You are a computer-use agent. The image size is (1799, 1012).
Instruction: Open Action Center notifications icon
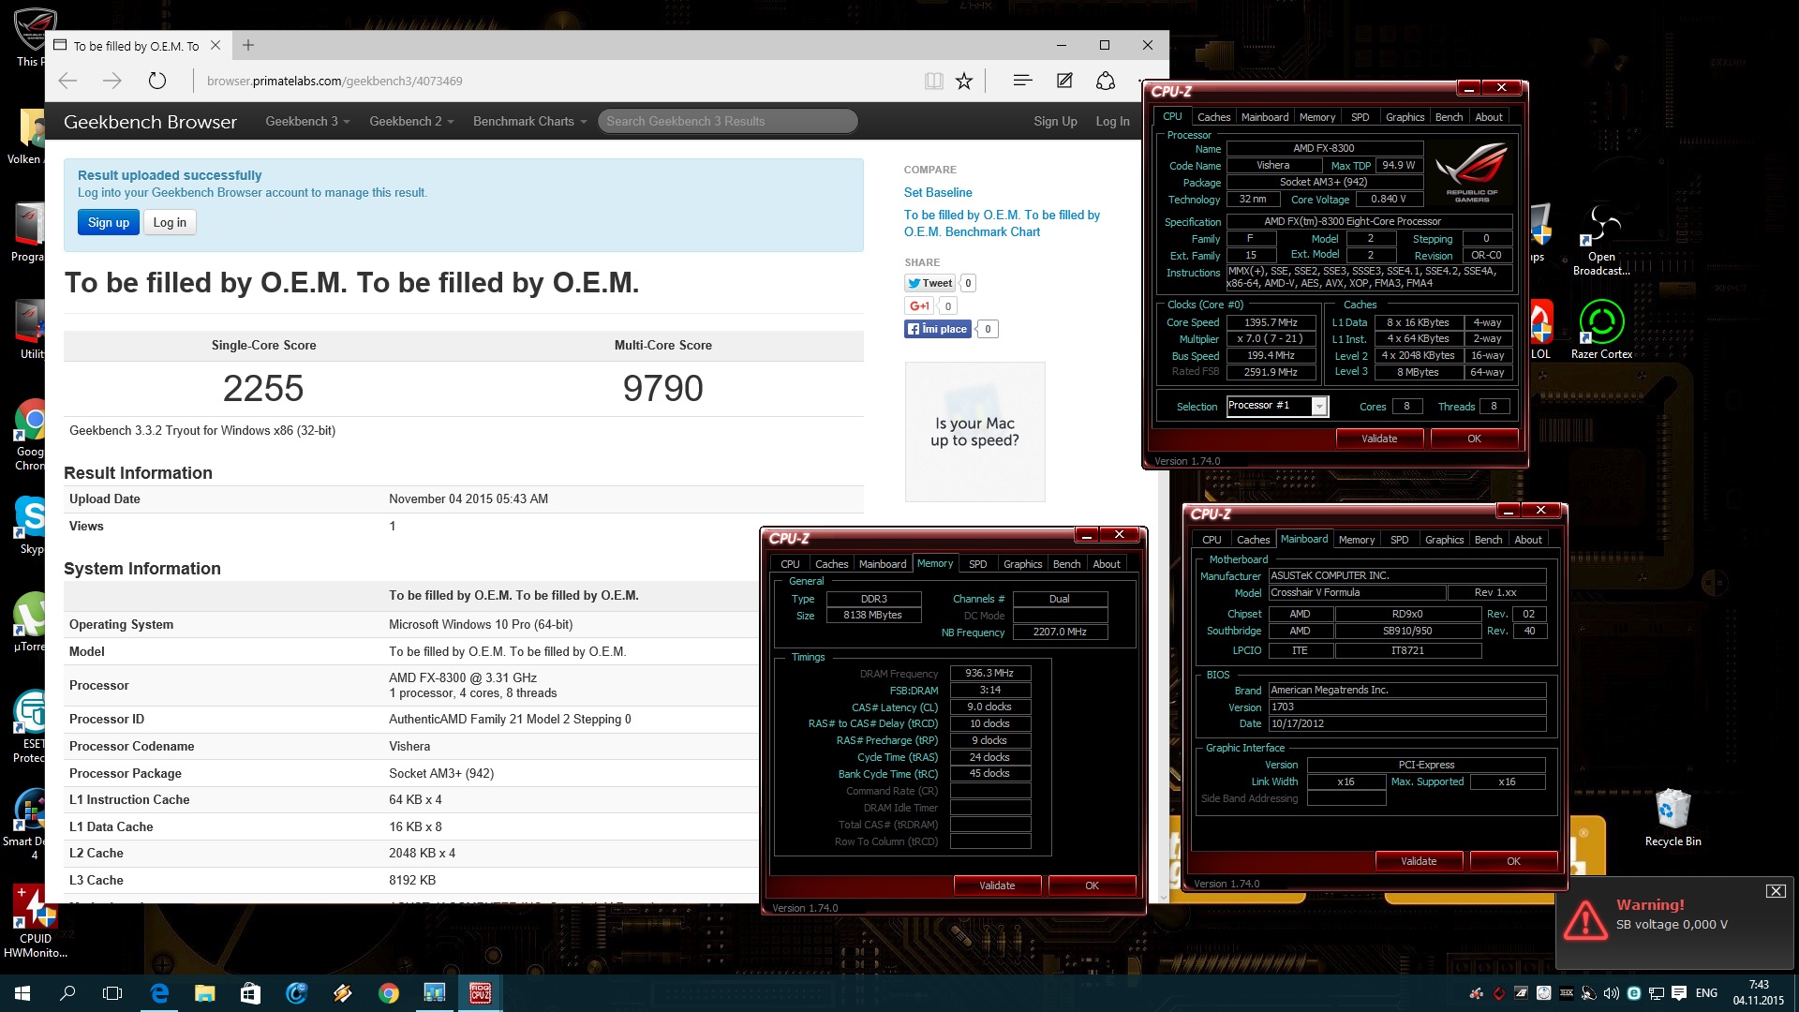pyautogui.click(x=1679, y=993)
